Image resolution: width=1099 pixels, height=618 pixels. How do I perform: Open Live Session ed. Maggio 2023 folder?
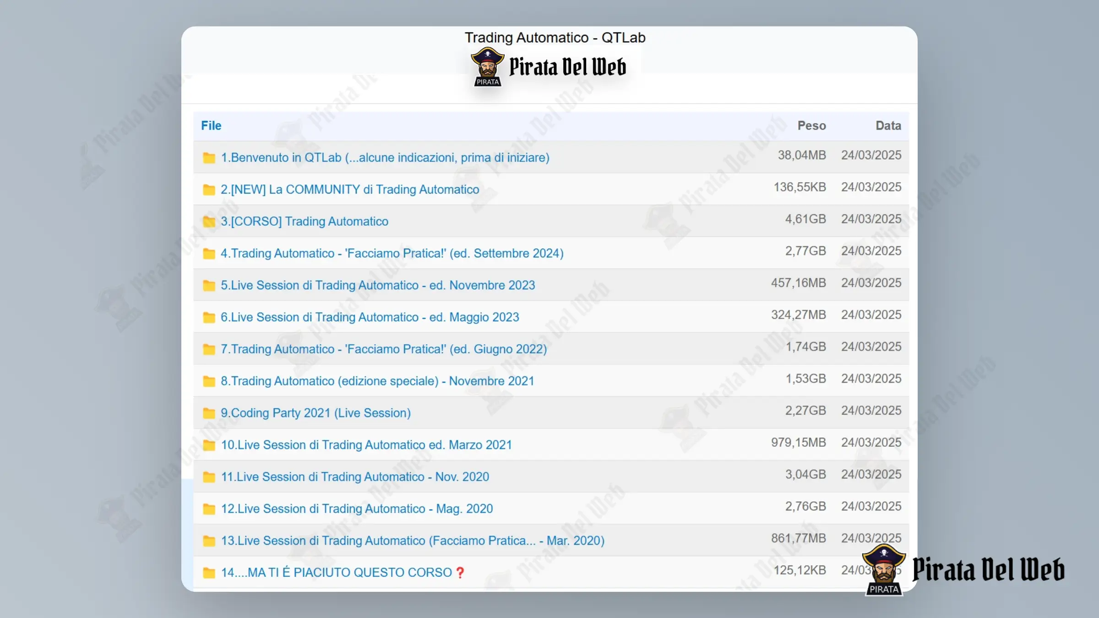[370, 317]
